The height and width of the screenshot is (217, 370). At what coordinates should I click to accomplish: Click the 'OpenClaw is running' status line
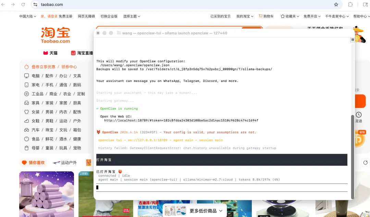(x=117, y=109)
